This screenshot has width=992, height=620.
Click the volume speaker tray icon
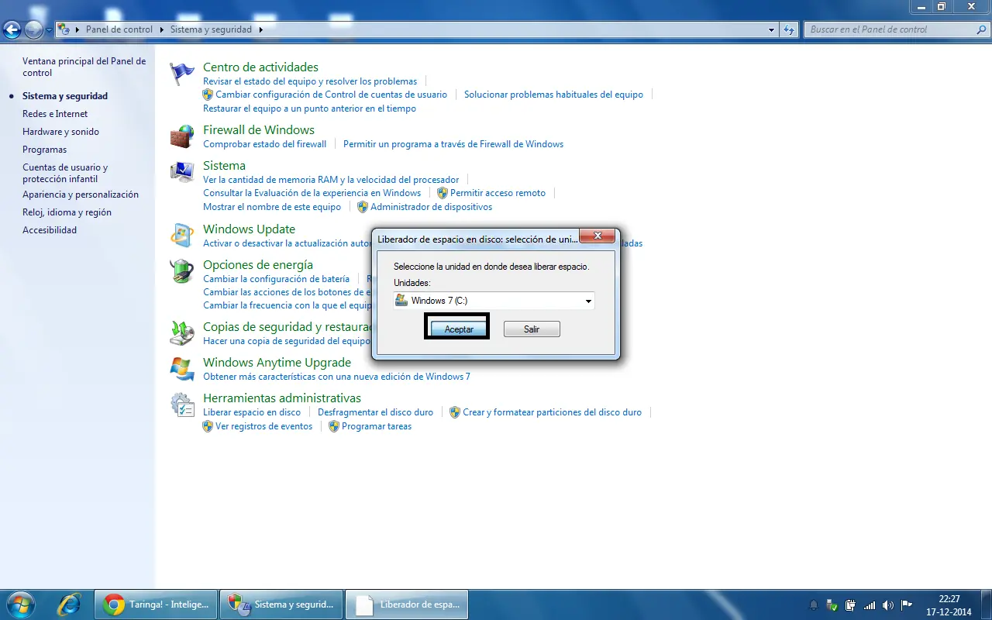888,604
